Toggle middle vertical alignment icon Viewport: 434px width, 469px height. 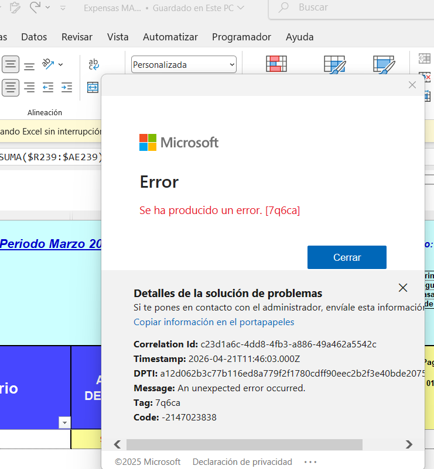(x=11, y=64)
